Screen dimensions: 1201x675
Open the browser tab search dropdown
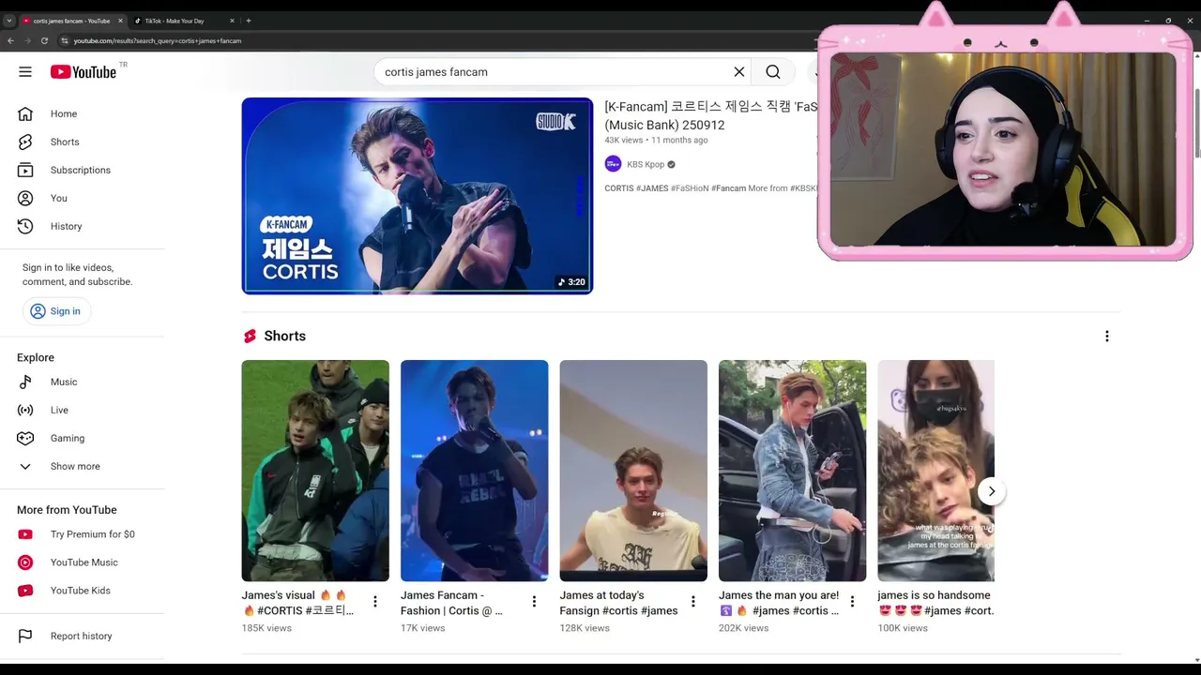pos(8,21)
